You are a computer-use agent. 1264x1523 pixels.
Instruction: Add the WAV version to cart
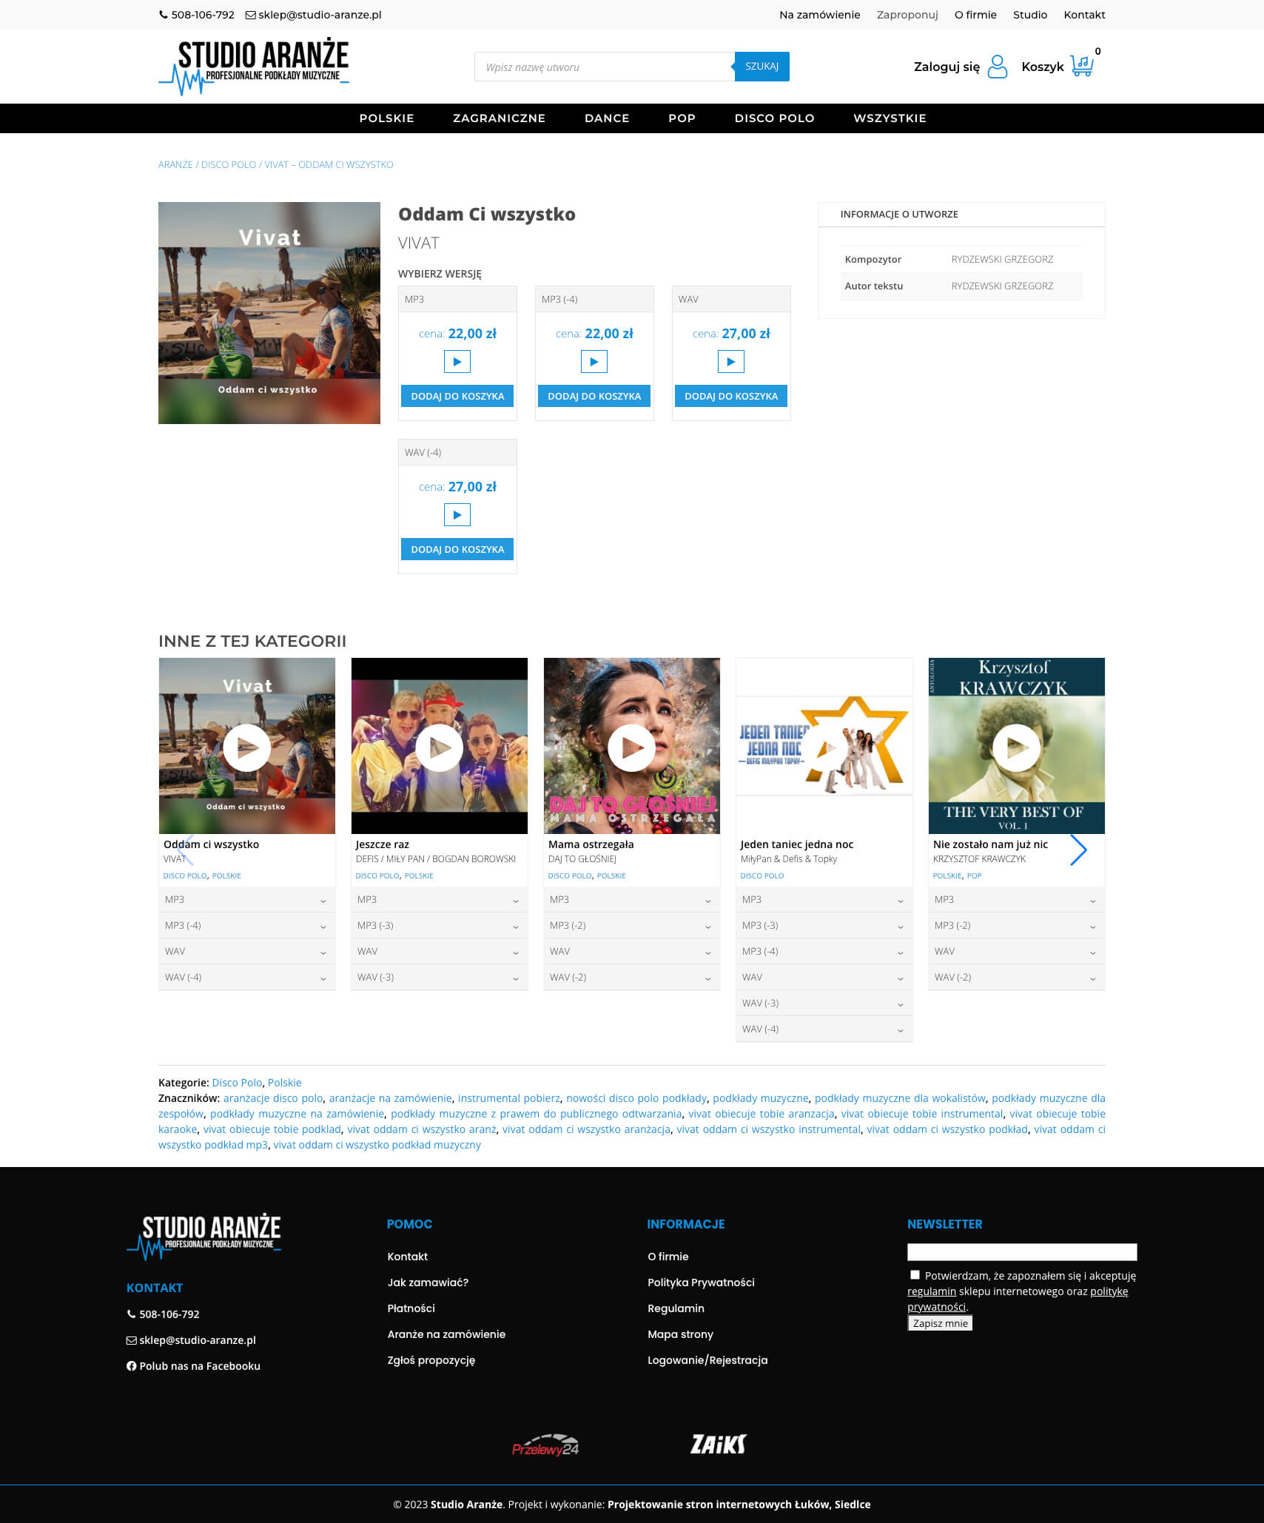click(x=730, y=397)
